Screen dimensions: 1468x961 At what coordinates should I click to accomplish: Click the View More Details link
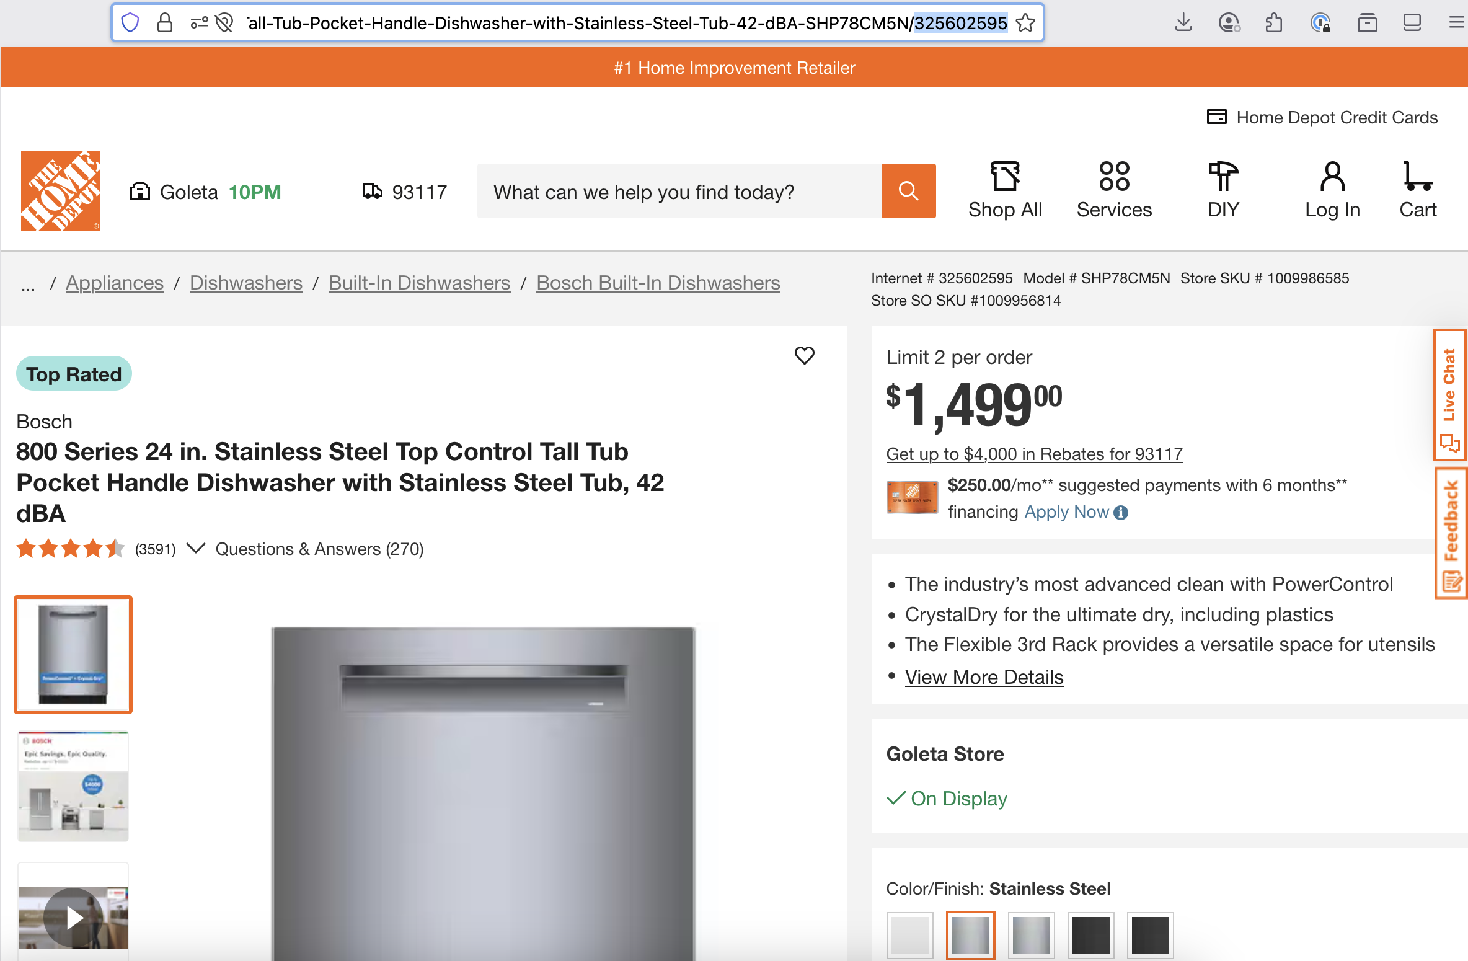(x=984, y=677)
